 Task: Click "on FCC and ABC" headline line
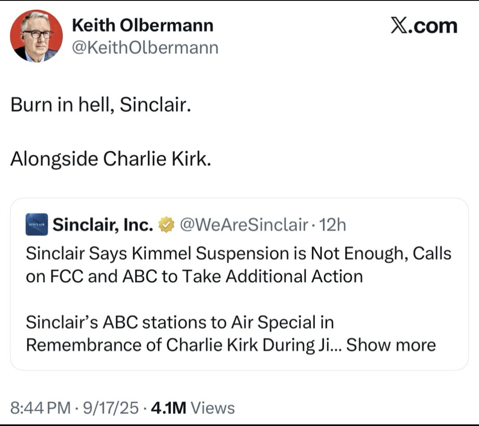click(194, 276)
